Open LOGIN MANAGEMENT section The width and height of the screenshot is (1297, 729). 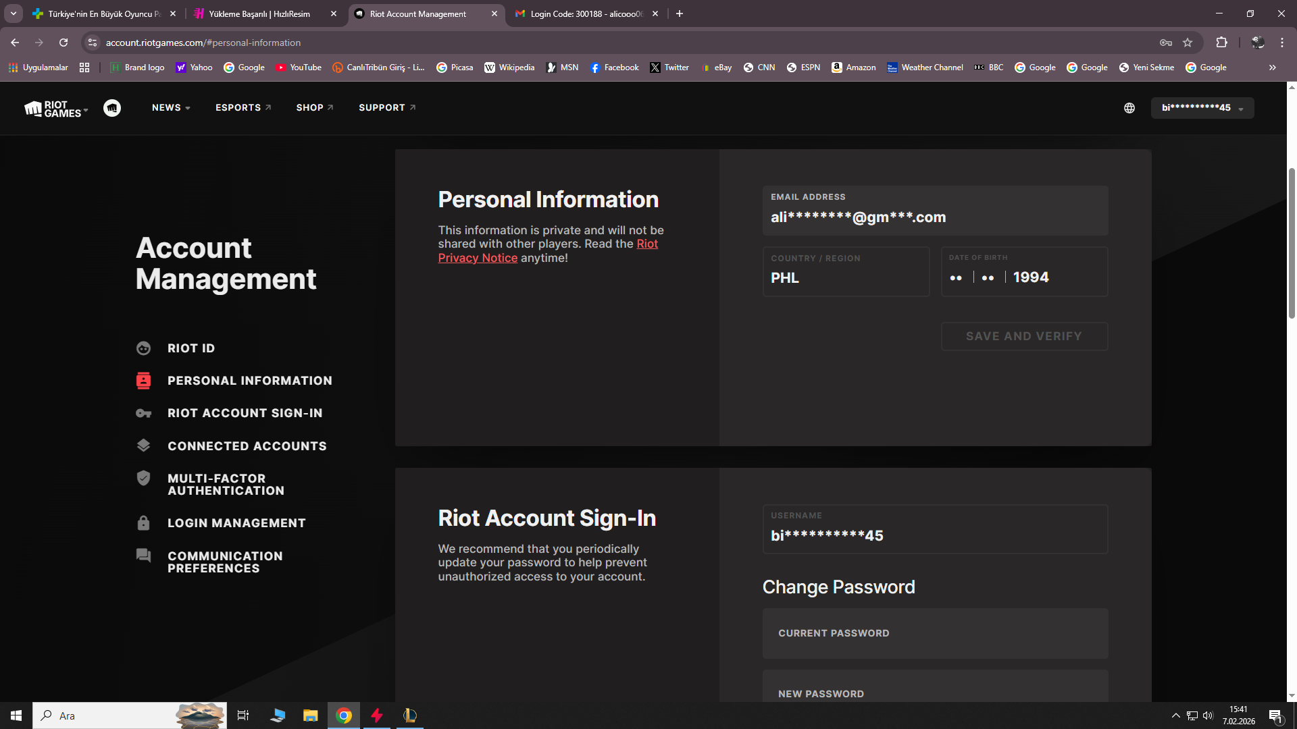(236, 523)
